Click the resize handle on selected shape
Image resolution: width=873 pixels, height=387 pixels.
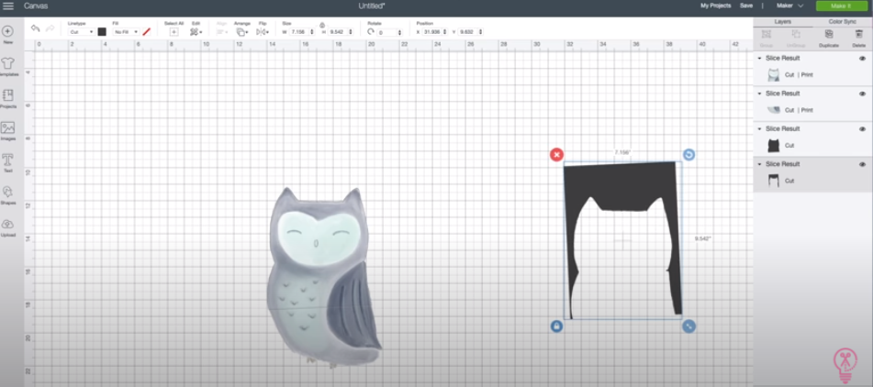point(688,326)
